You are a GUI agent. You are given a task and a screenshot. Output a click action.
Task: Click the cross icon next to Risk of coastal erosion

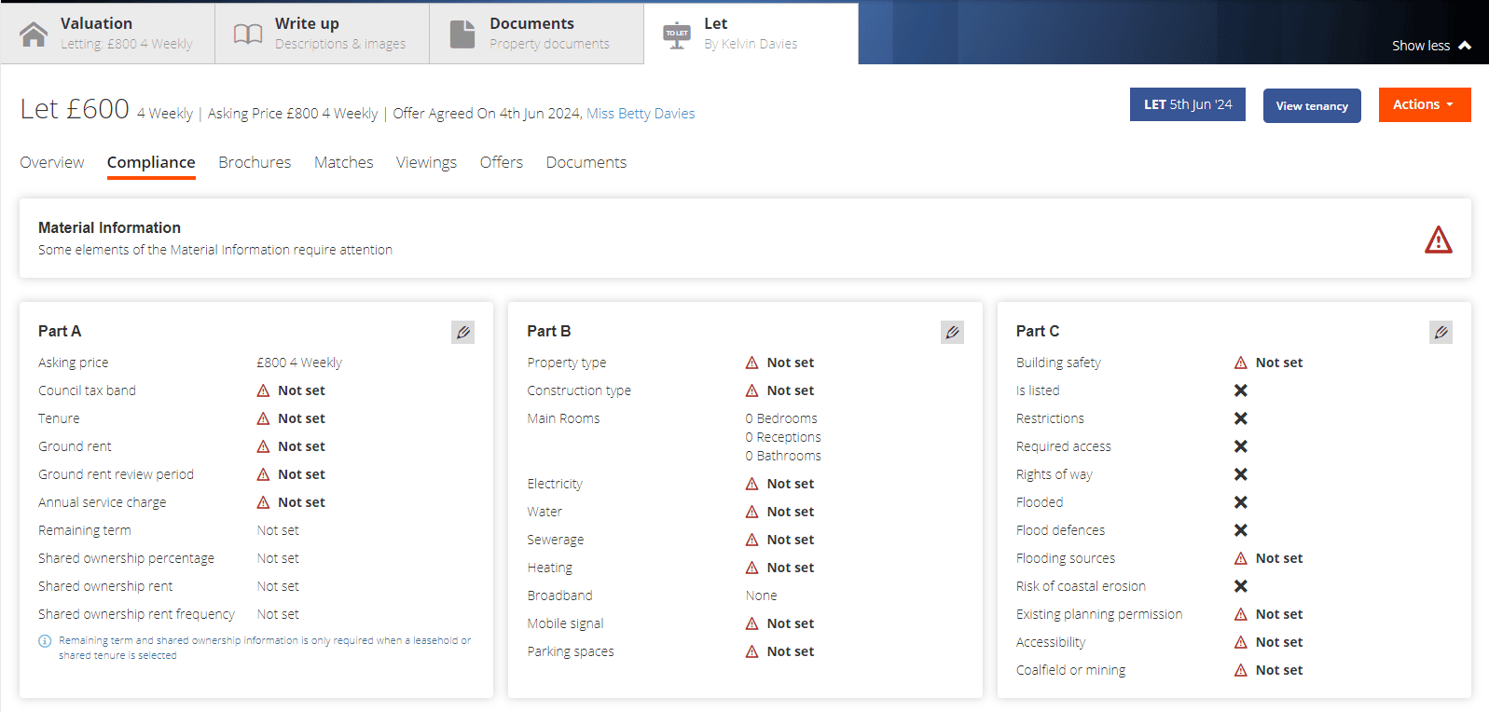(1241, 586)
